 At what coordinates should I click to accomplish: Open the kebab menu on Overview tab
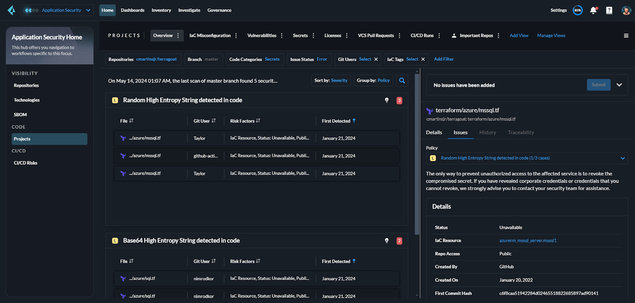click(x=178, y=35)
